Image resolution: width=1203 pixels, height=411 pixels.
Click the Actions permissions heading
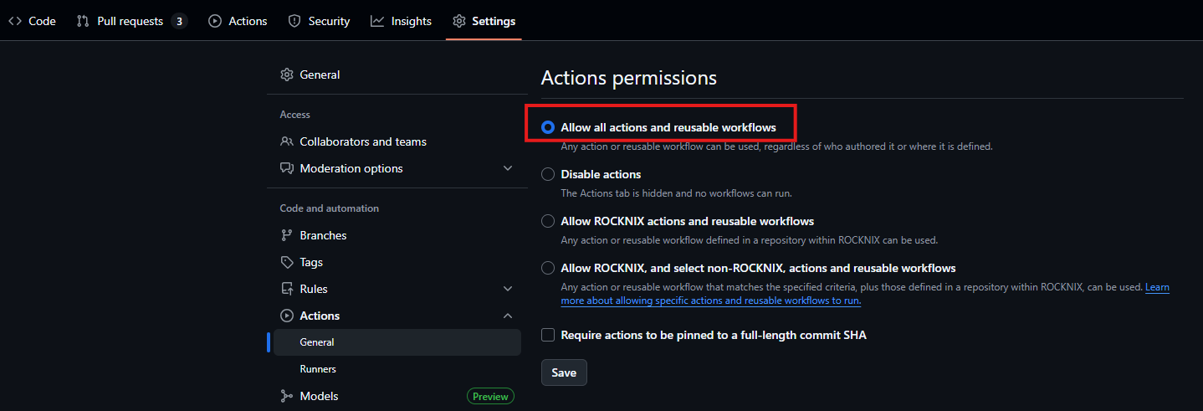[x=628, y=78]
